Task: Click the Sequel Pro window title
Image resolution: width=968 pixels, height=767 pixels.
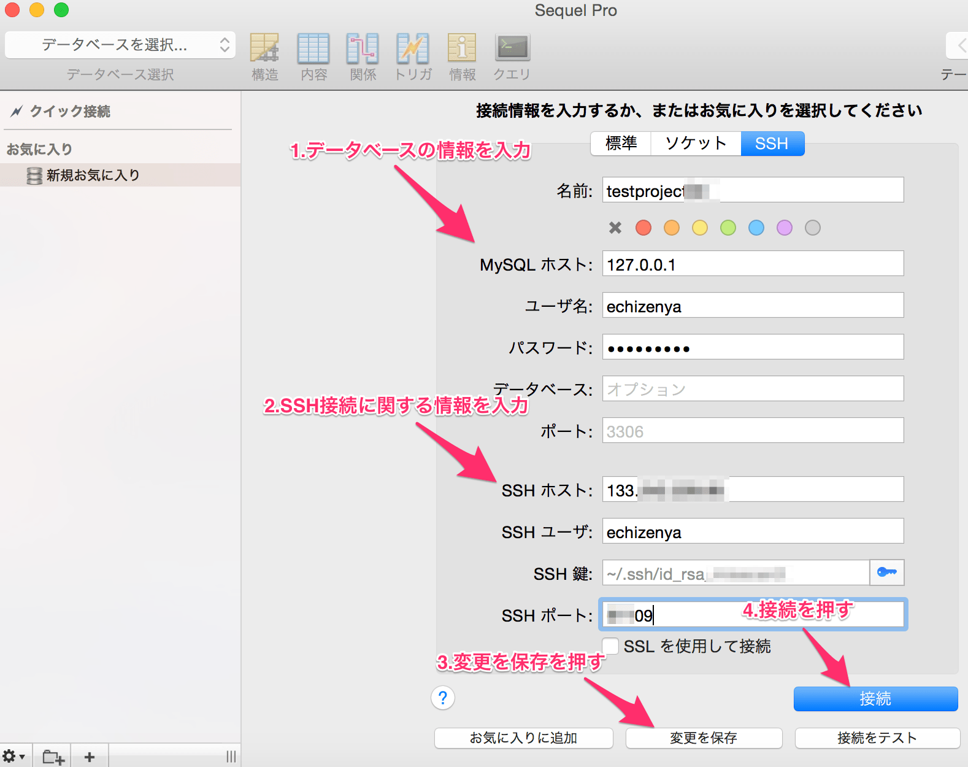Action: (x=575, y=10)
